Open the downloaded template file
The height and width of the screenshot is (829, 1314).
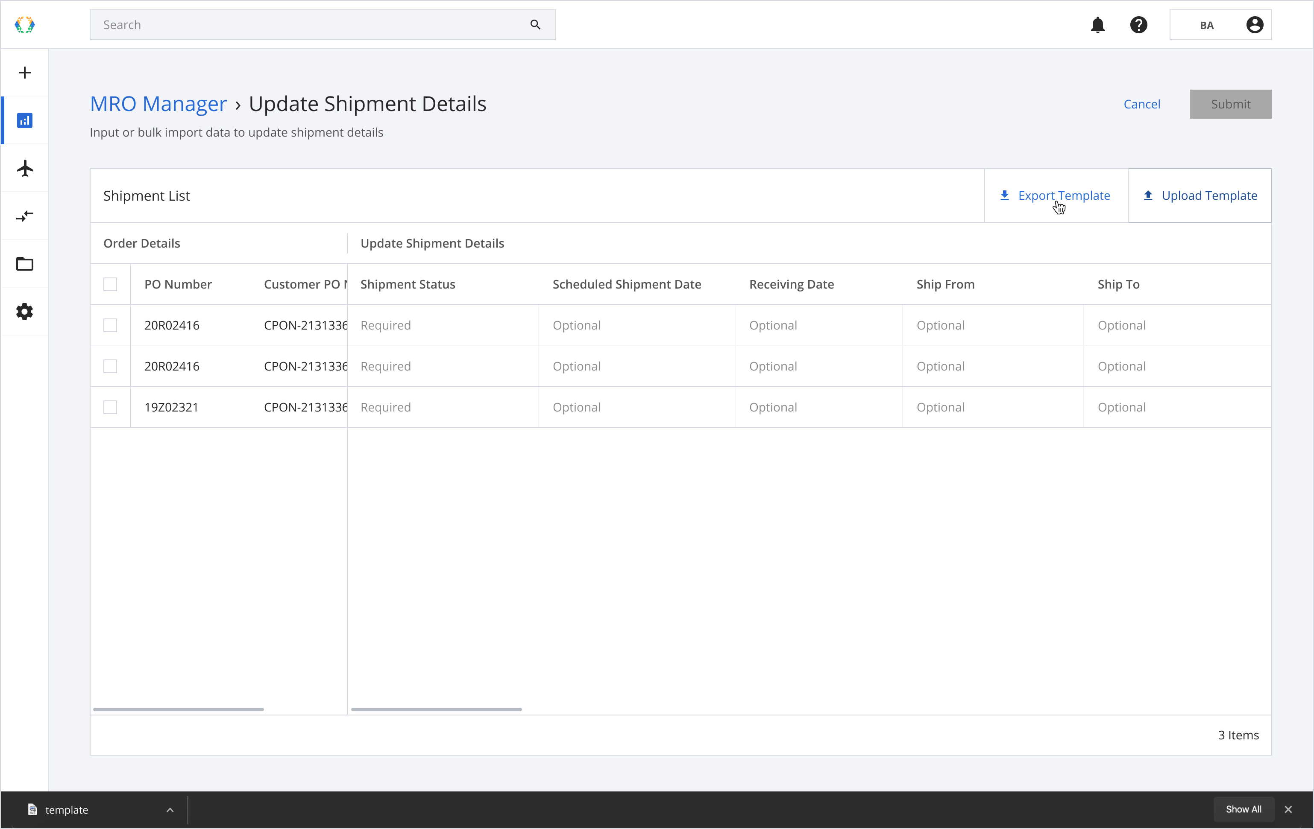coord(66,810)
